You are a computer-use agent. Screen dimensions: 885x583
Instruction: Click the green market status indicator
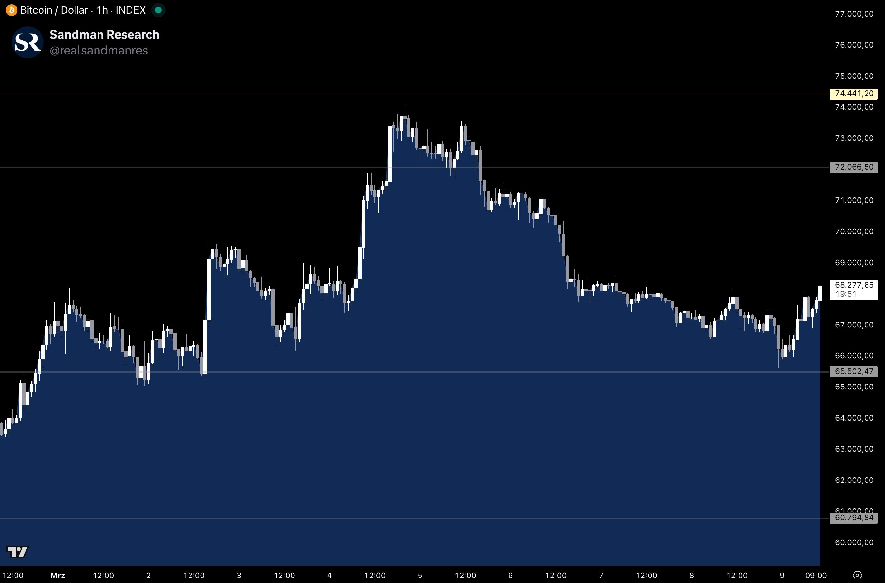(158, 10)
